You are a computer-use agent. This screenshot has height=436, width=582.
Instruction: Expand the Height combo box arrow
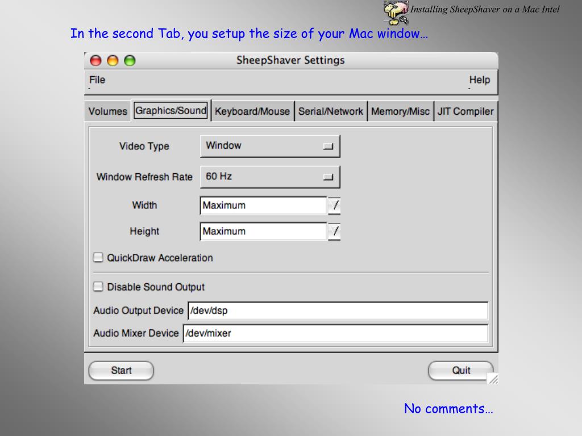coord(334,232)
